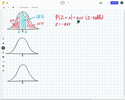This screenshot has height=100, width=125.
Task: Redo the last action
Action: (8, 8)
